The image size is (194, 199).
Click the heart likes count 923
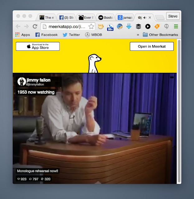point(22,179)
